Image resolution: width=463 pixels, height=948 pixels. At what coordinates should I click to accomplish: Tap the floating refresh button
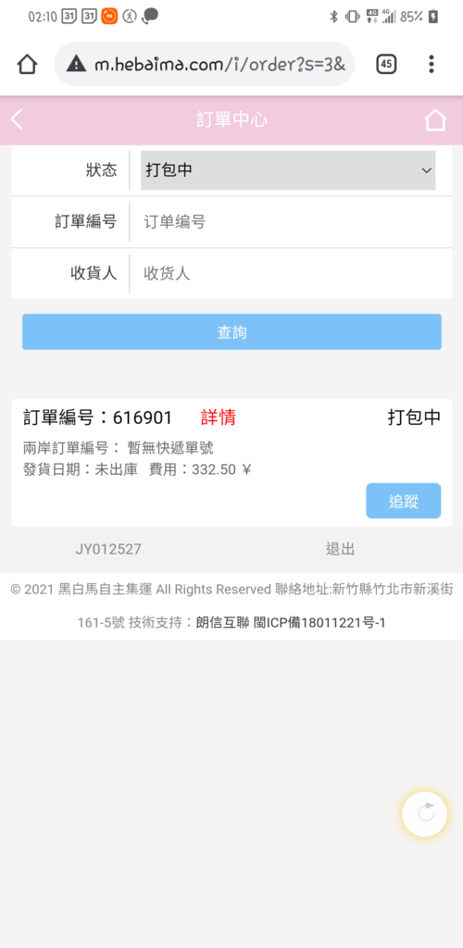(425, 814)
